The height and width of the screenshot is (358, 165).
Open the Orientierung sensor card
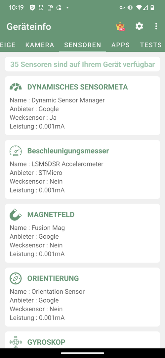point(83,297)
